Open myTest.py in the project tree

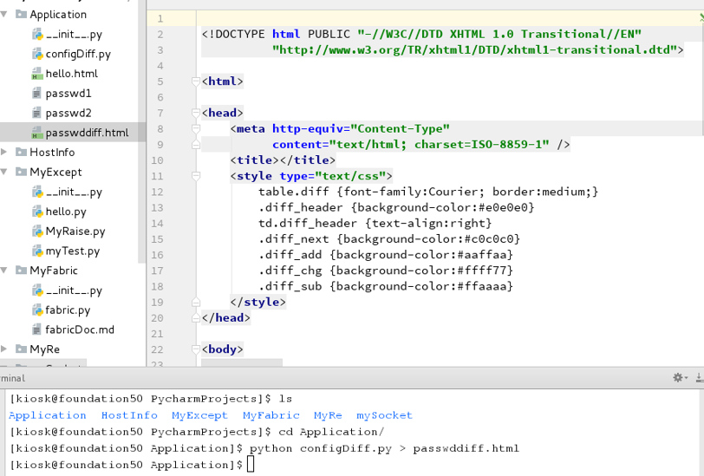[x=72, y=251]
